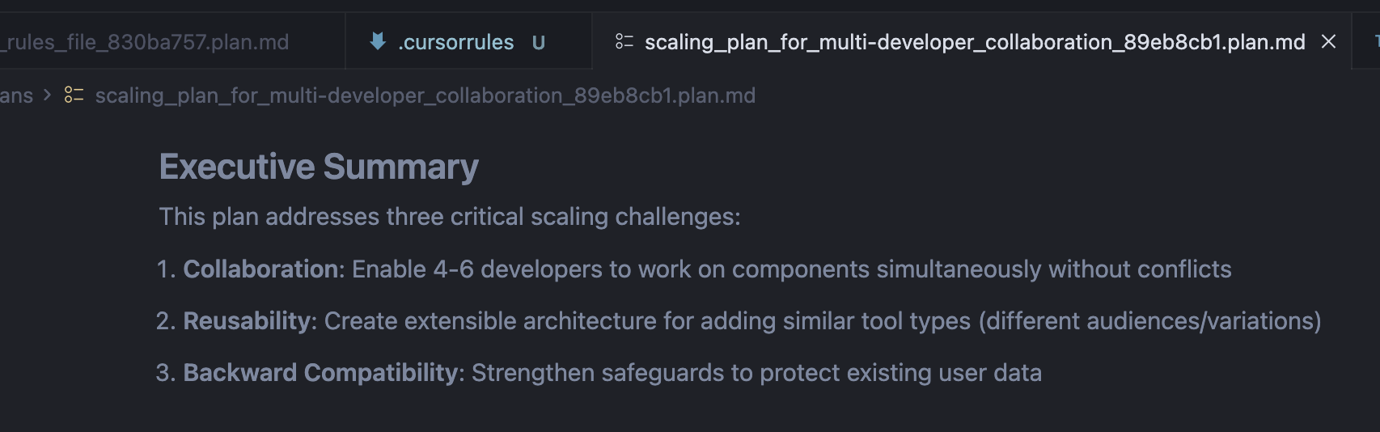Click the checklist icon in the breadcrumb

click(74, 95)
